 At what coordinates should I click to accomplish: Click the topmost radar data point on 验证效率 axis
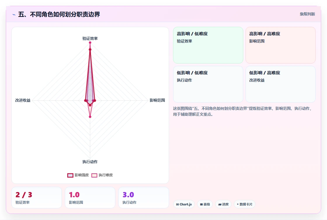tap(90, 43)
